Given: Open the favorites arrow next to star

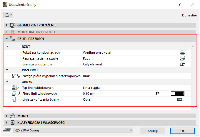Looking at the screenshot, I should [x=11, y=15].
